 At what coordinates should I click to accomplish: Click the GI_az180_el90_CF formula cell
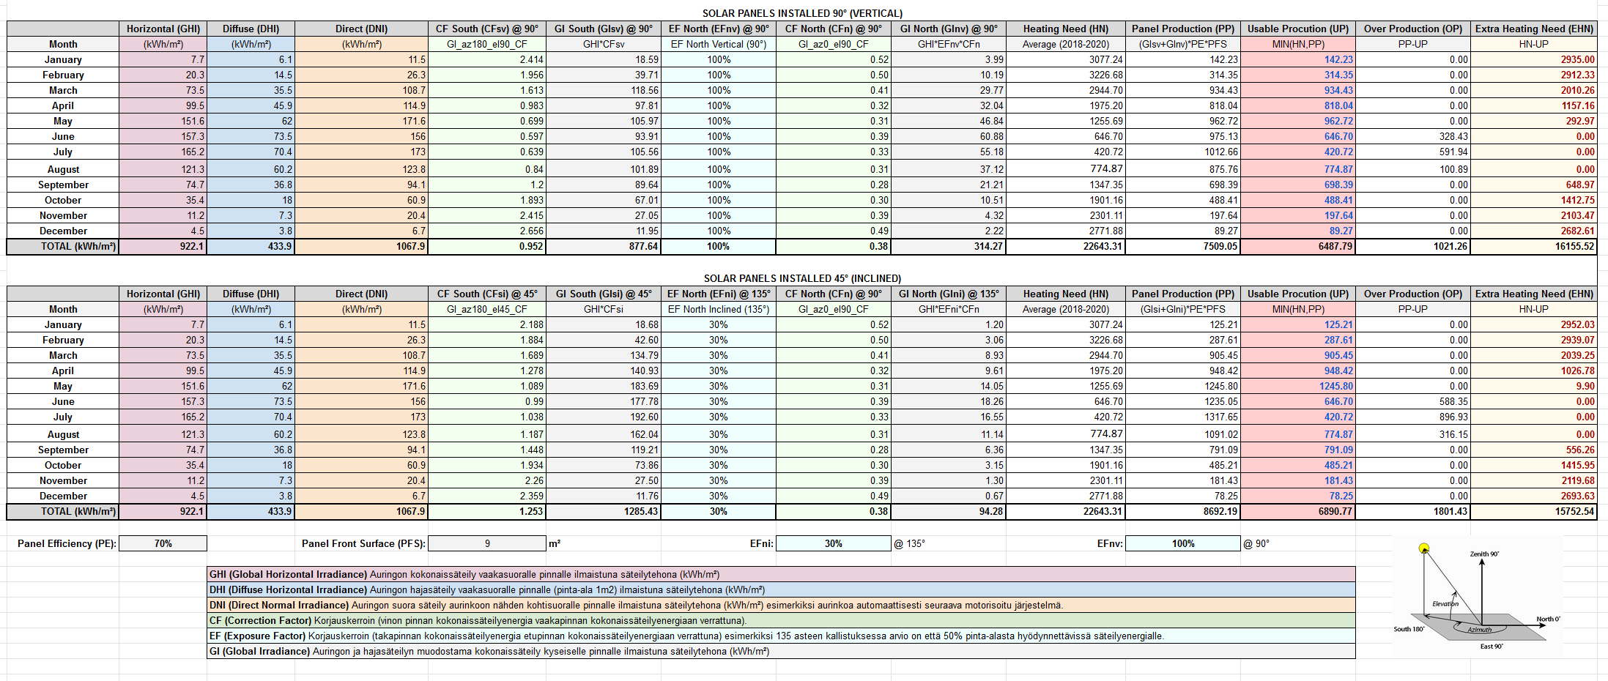click(x=487, y=45)
